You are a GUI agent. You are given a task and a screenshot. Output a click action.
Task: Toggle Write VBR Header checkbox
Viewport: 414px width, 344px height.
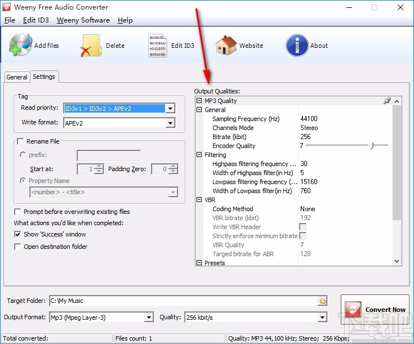click(x=303, y=227)
